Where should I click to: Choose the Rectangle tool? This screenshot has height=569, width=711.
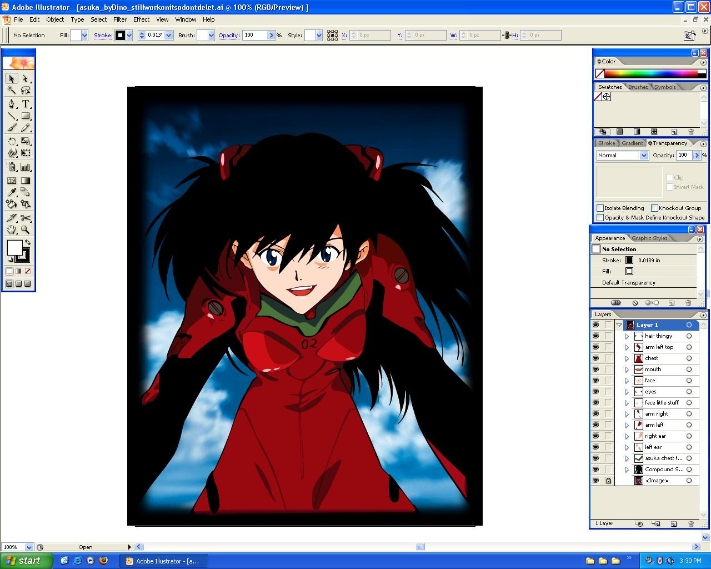[26, 116]
